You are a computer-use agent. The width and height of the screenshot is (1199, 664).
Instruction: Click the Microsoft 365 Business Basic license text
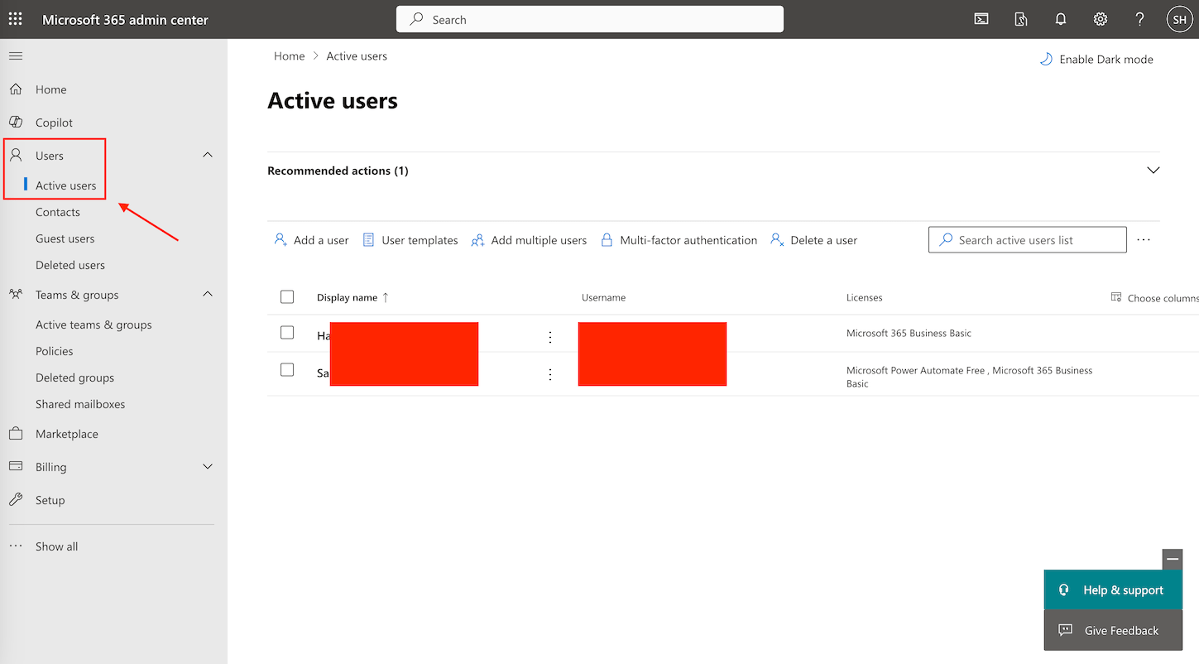pos(909,333)
